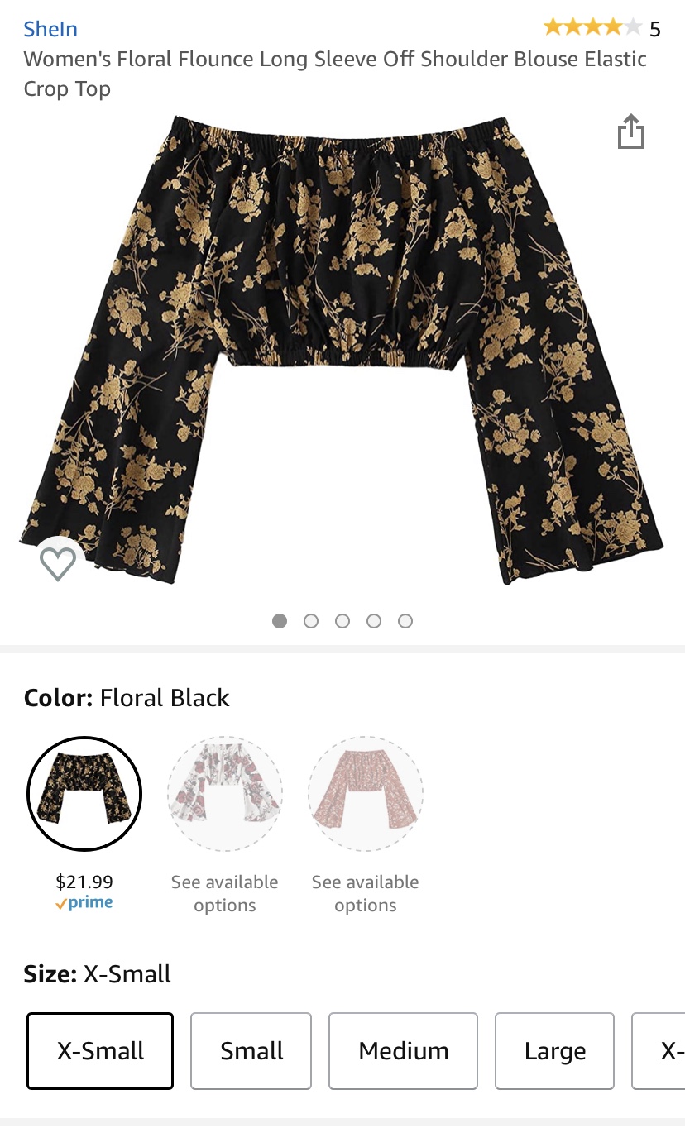Tap the product title text
Viewport: 685px width, 1147px height.
pyautogui.click(x=335, y=74)
